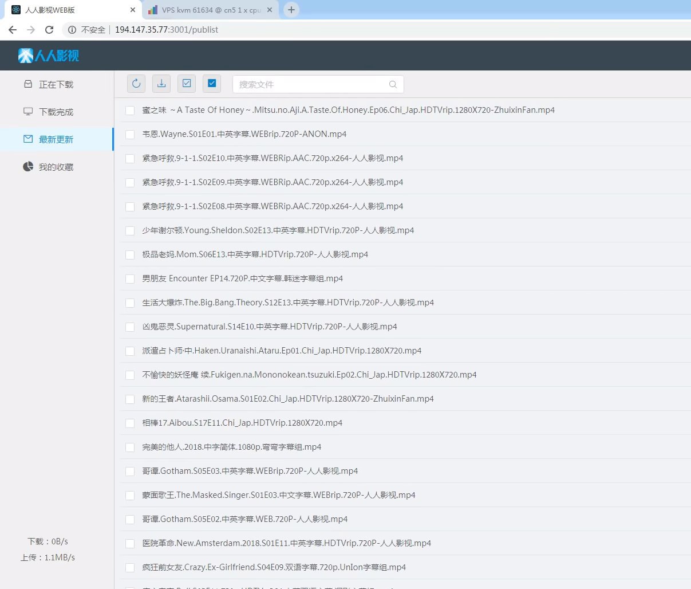Click the Supernatural.S14E10 file name
Image resolution: width=691 pixels, height=589 pixels.
(269, 327)
